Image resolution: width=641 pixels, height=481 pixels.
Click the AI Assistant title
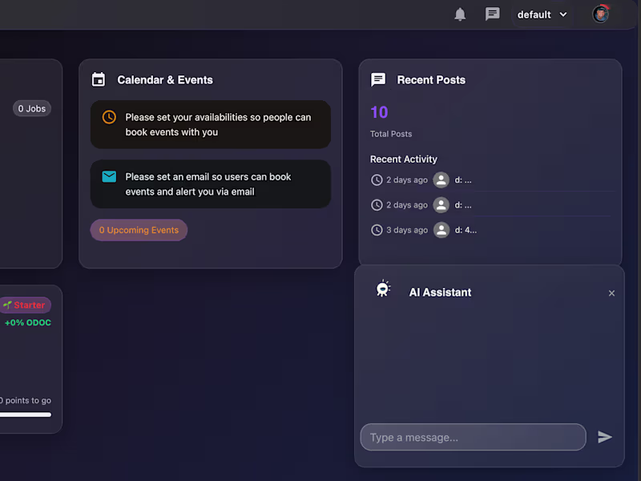click(440, 293)
